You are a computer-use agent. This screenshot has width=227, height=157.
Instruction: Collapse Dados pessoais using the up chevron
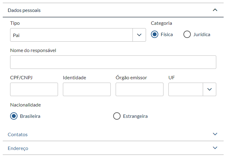tap(215, 10)
